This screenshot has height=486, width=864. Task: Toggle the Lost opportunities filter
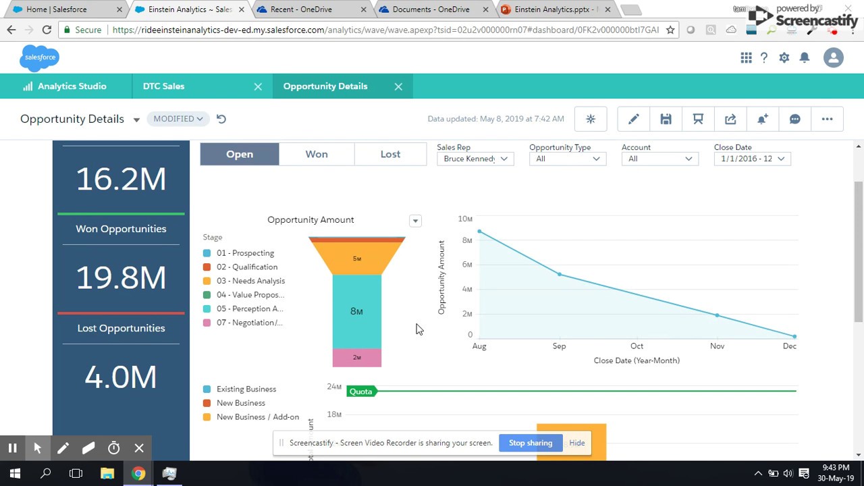(x=390, y=154)
